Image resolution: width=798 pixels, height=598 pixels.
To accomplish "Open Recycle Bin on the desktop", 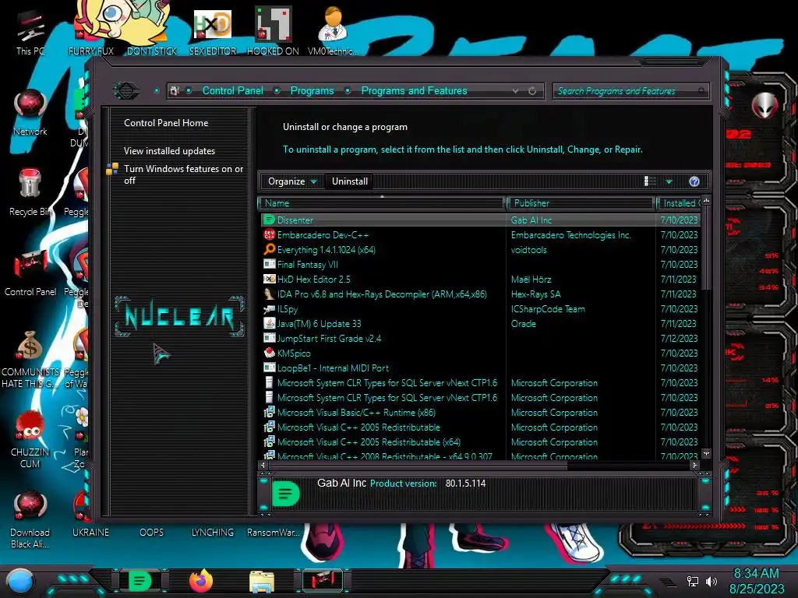I will click(x=29, y=192).
